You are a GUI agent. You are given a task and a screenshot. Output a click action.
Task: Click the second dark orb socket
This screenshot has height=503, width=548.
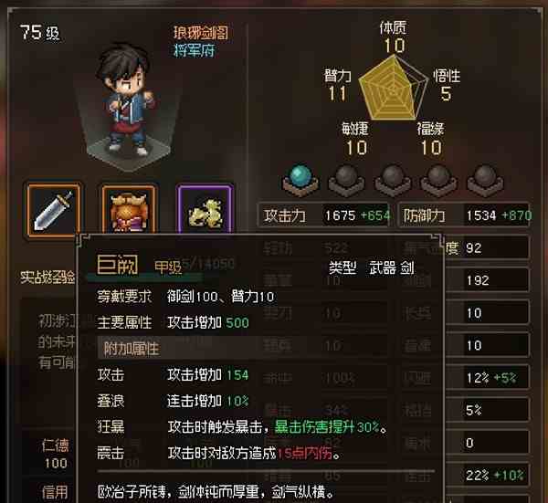pos(346,180)
